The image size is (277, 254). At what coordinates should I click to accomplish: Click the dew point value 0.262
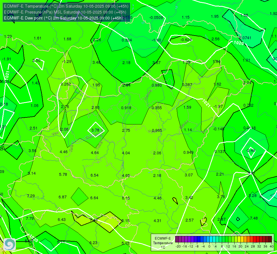pyautogui.click(x=66, y=84)
